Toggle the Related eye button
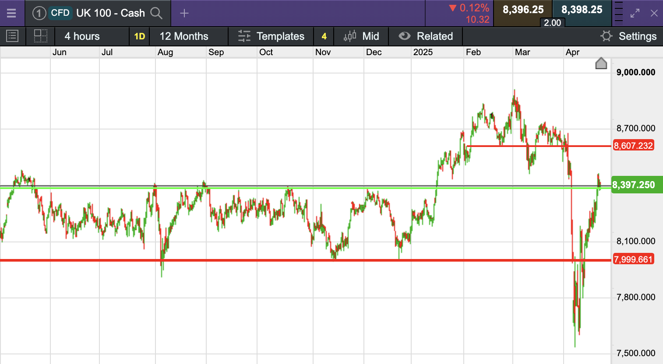The width and height of the screenshot is (663, 364). [x=426, y=36]
